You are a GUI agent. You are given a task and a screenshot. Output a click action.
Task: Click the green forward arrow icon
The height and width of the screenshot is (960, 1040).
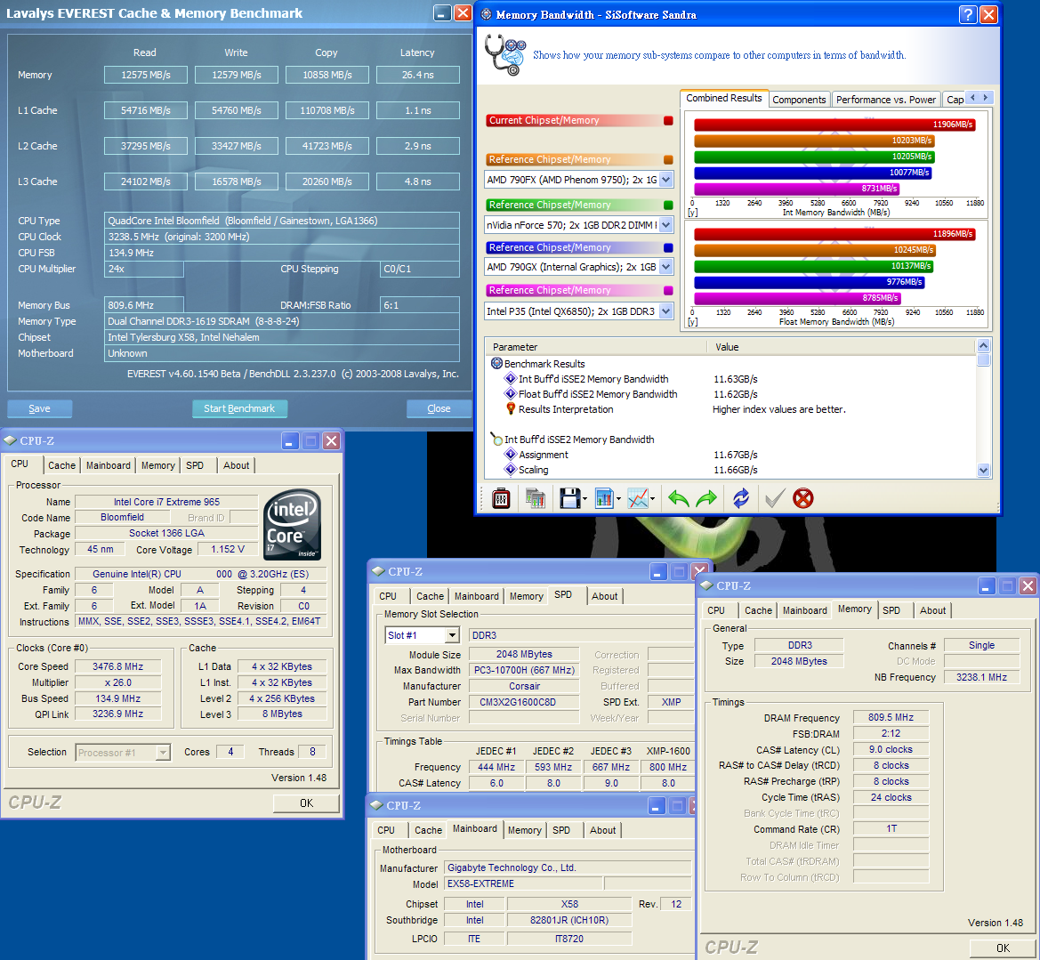707,498
